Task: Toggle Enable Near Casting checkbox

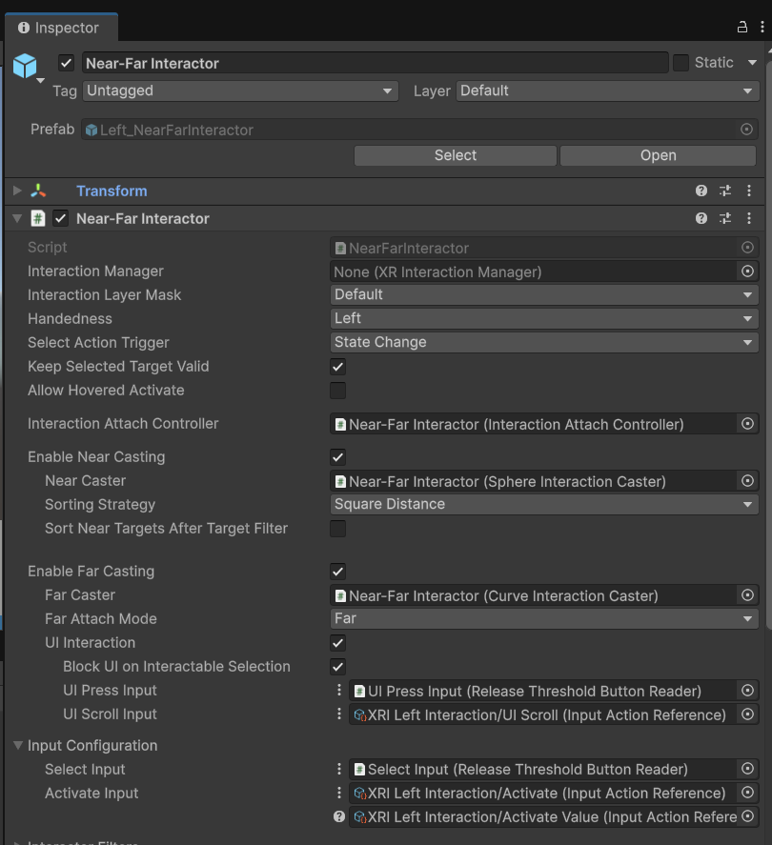Action: [337, 457]
